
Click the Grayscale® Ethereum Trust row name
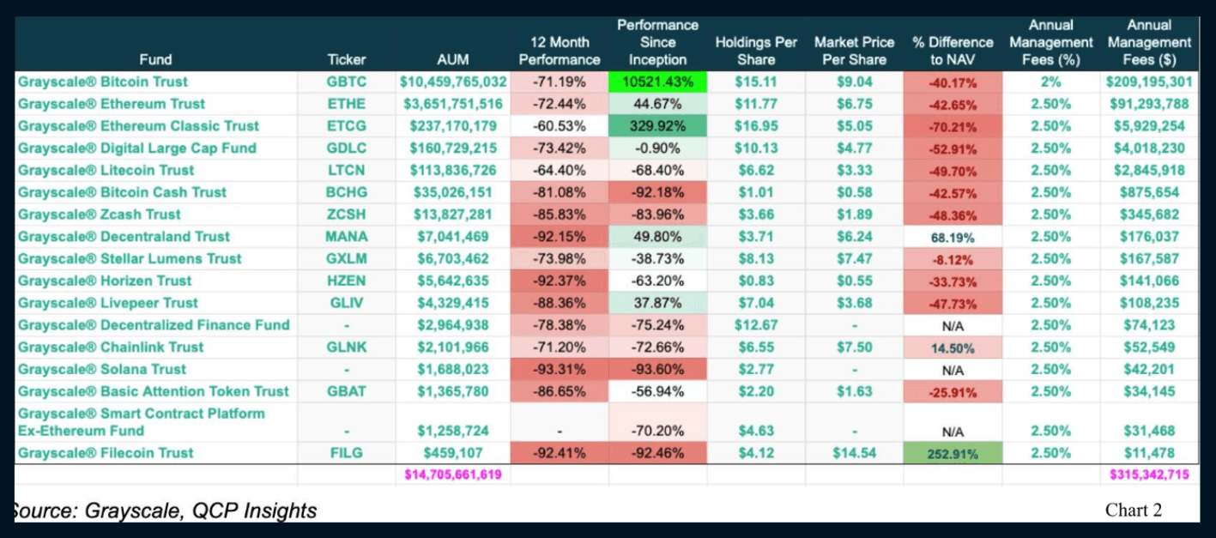coord(111,104)
